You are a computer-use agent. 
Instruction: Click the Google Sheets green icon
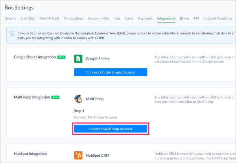(x=78, y=59)
